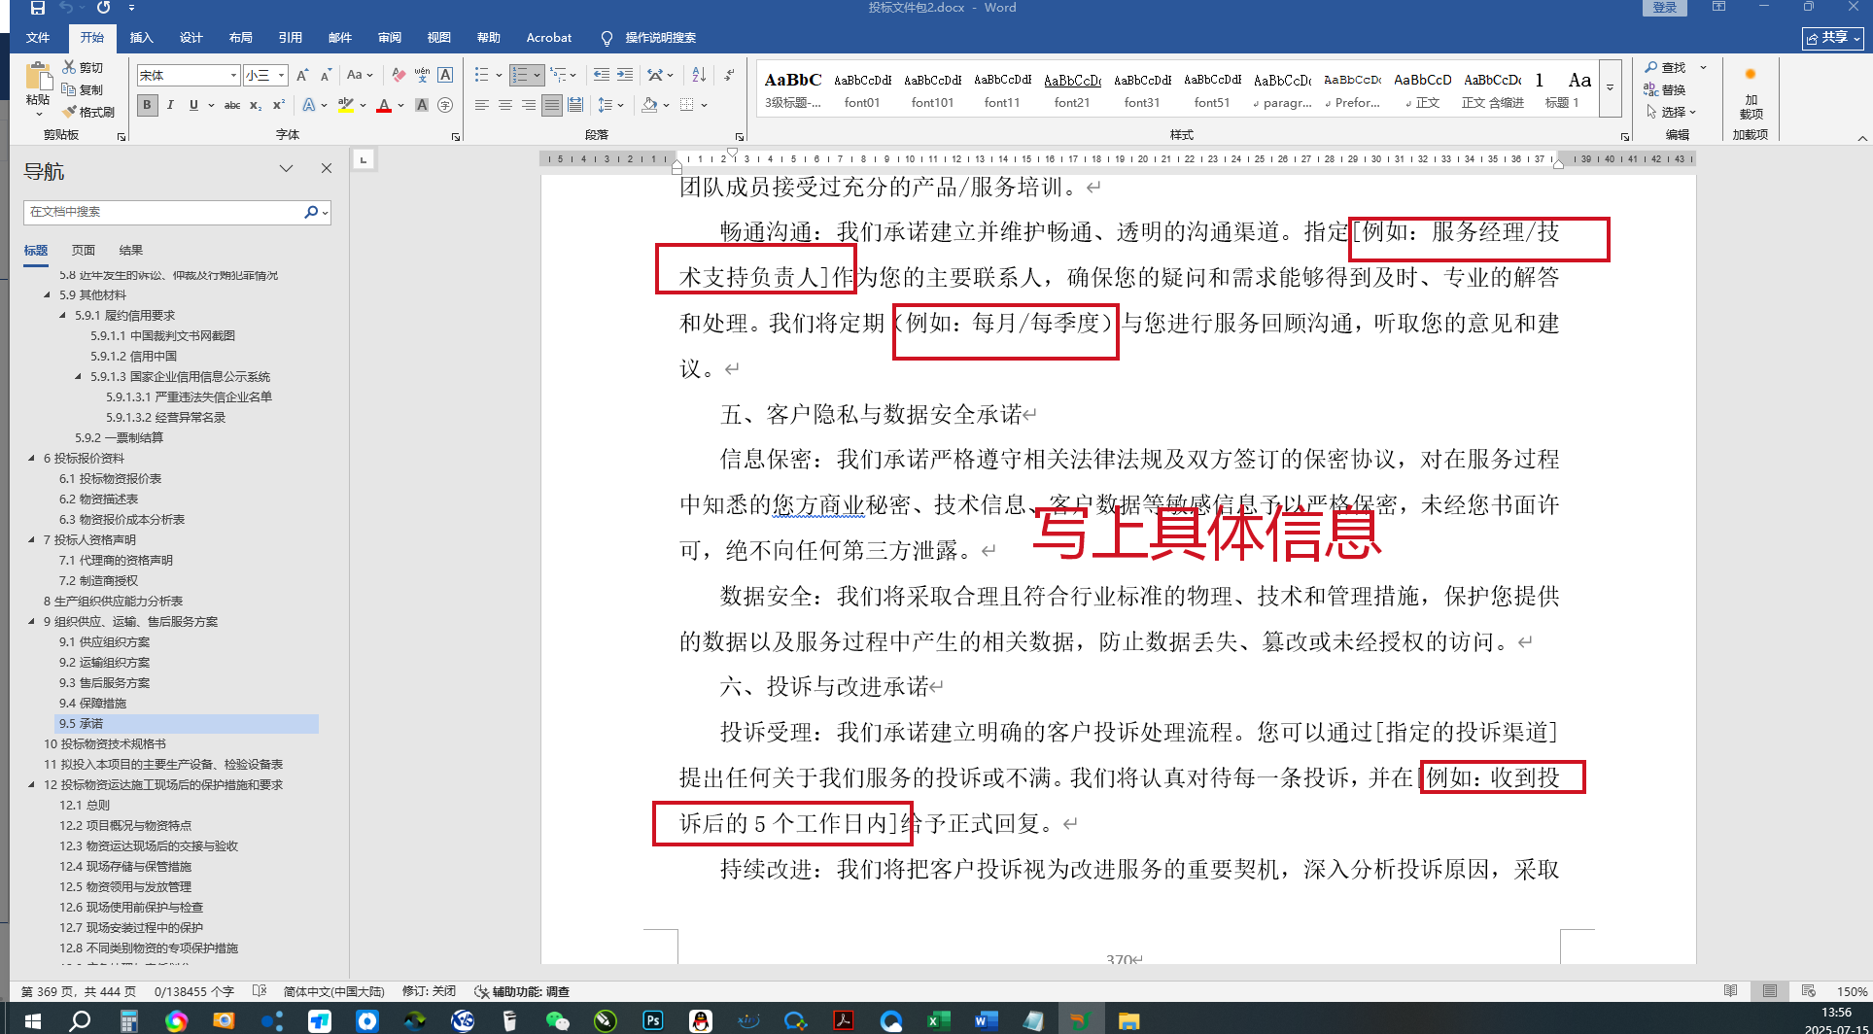Open Photoshop from the Windows taskbar
Viewport: 1873px width, 1034px height.
(653, 1020)
